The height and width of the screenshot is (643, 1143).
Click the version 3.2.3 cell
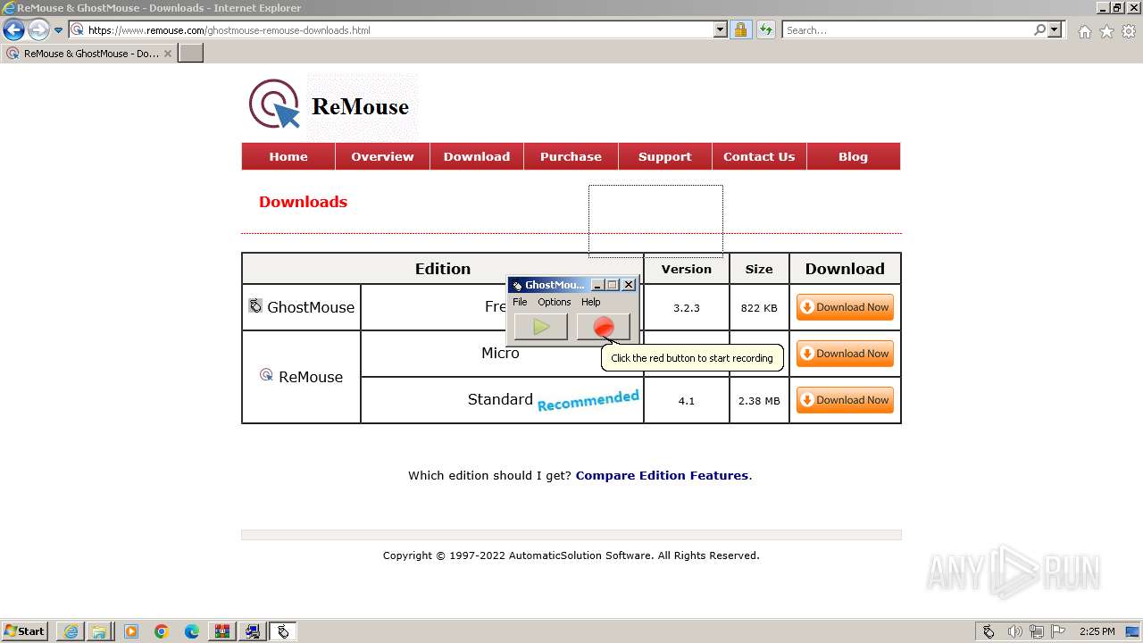[x=686, y=307]
